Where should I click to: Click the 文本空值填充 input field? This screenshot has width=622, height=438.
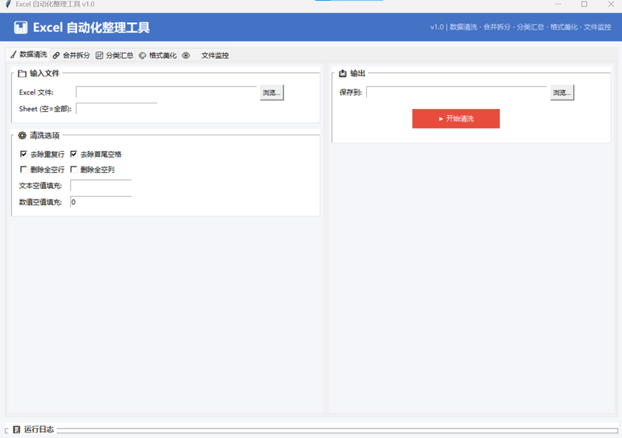coord(101,185)
